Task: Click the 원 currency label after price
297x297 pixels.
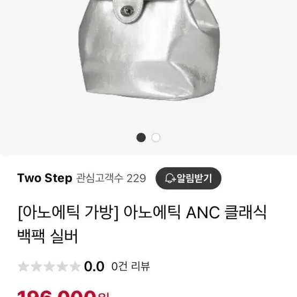Action: click(103, 295)
